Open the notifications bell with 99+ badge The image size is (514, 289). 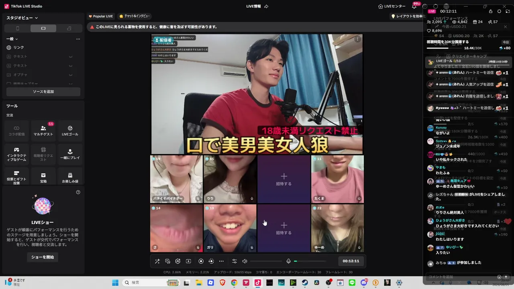414,6
